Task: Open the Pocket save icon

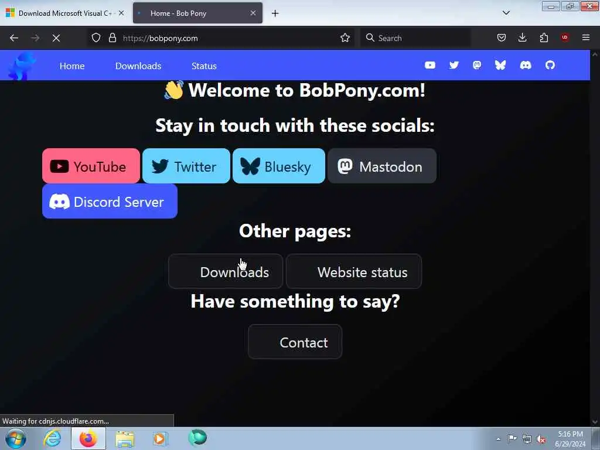Action: coord(502,38)
